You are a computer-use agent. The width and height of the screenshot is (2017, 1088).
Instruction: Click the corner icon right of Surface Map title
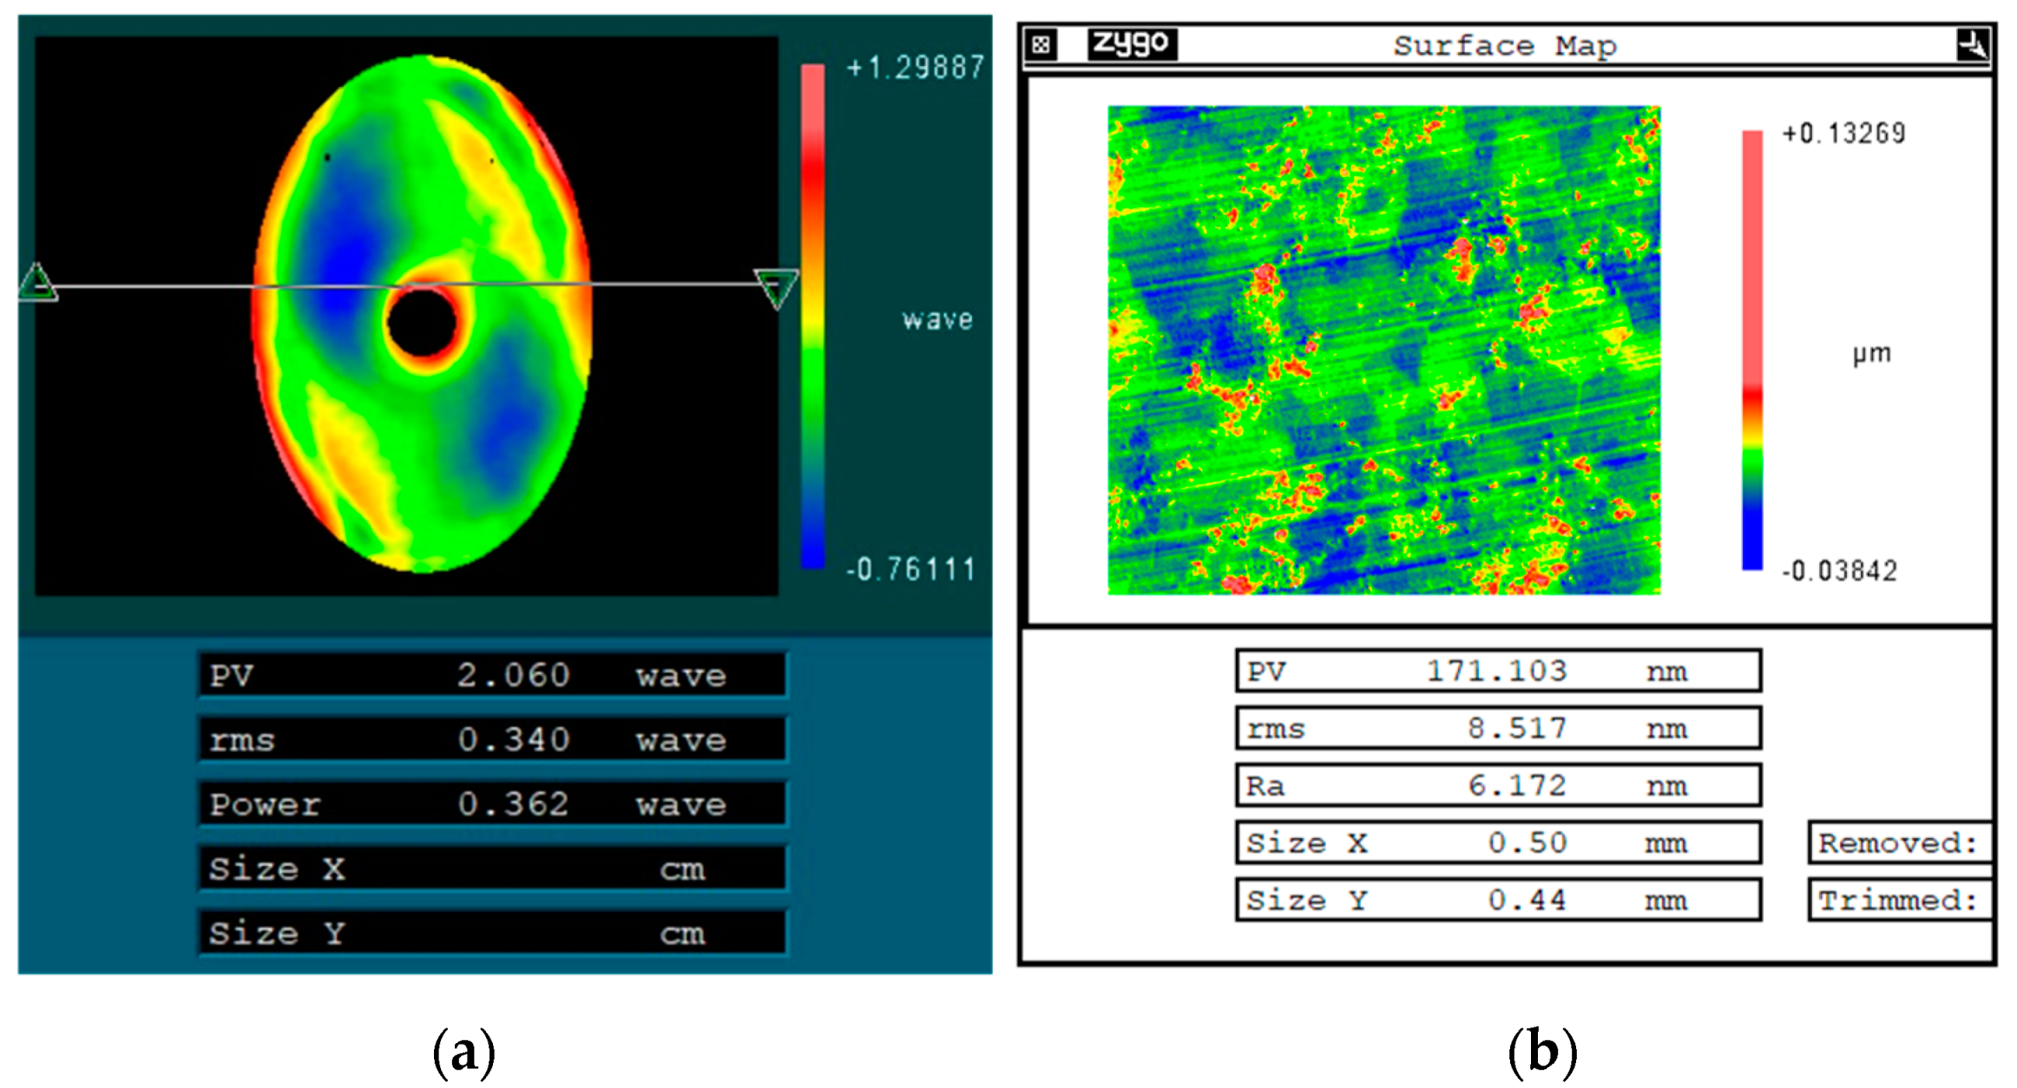click(x=1972, y=44)
